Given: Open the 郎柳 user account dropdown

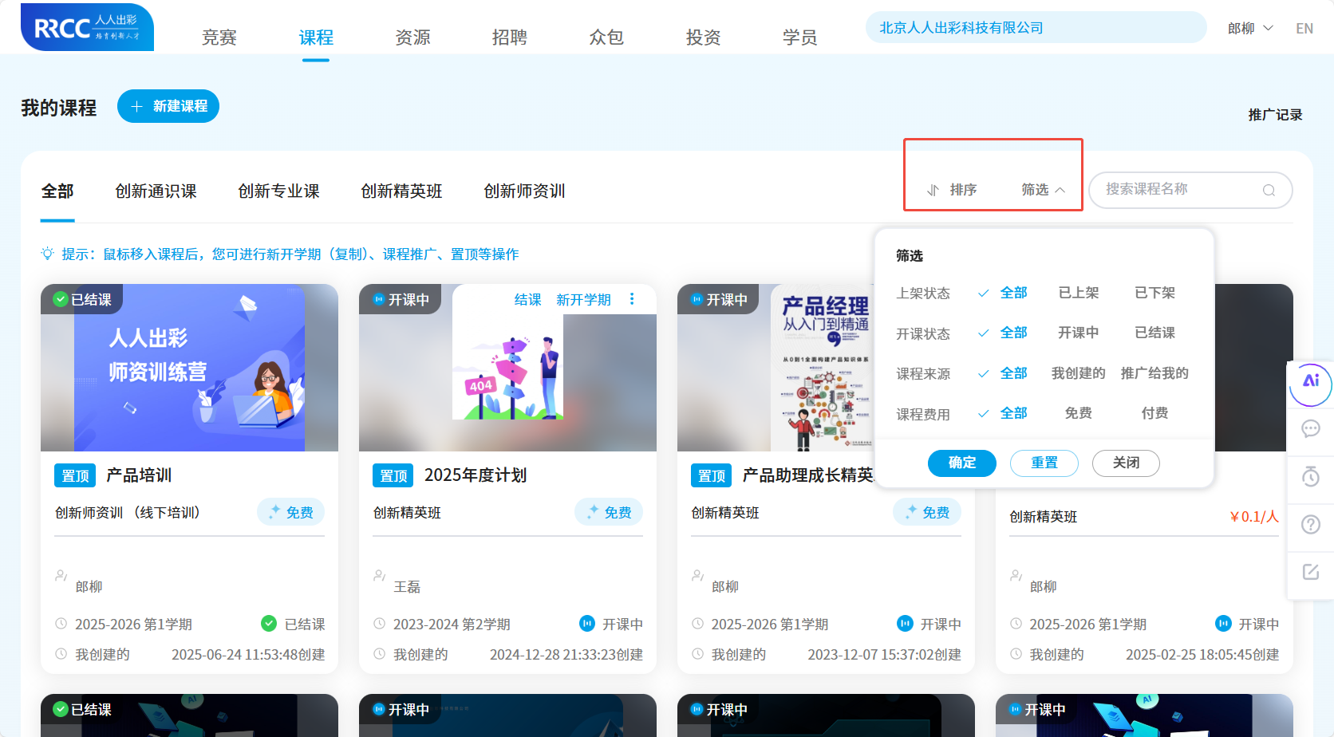Looking at the screenshot, I should (1250, 26).
